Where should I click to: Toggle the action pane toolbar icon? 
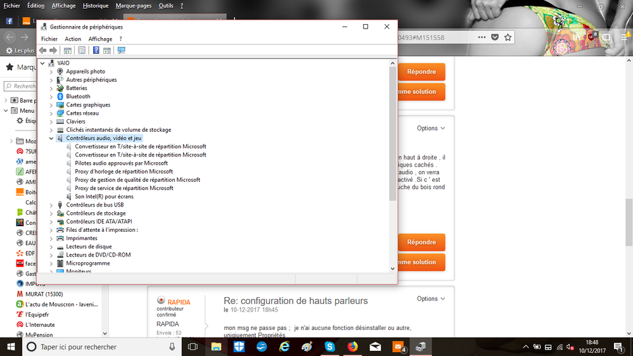click(x=107, y=51)
